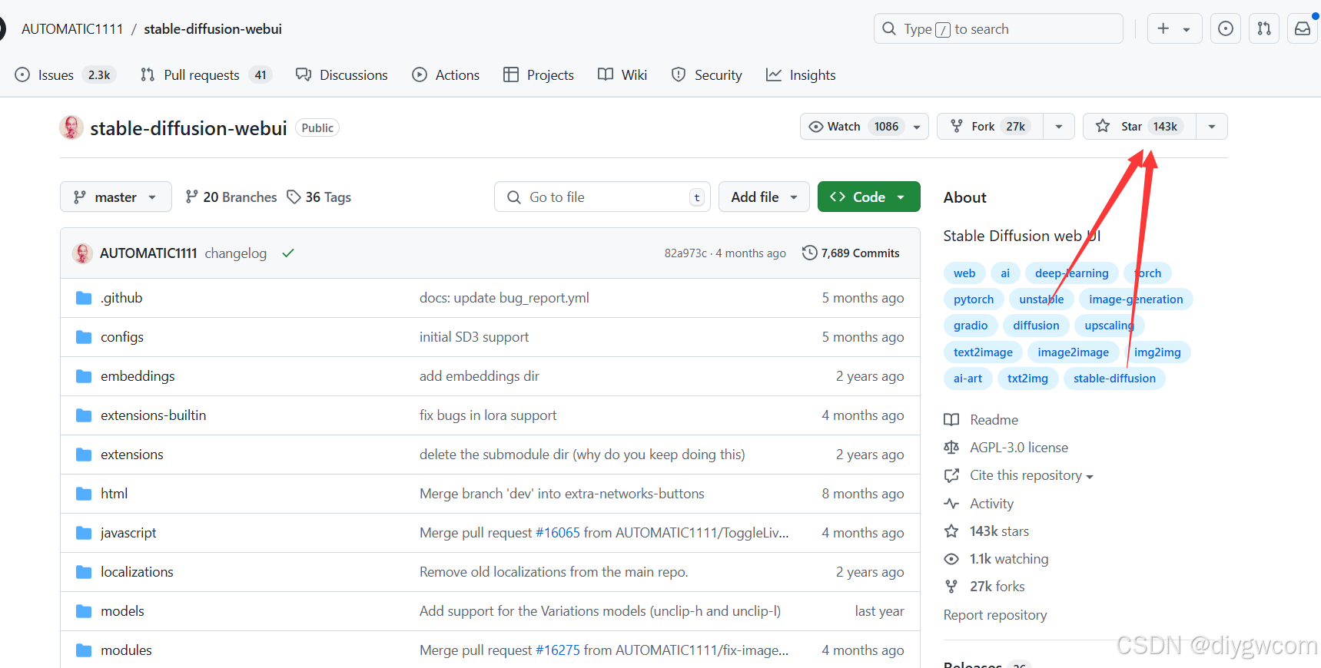Open the master branch selector
Screen dimensions: 1321x668
click(x=116, y=197)
